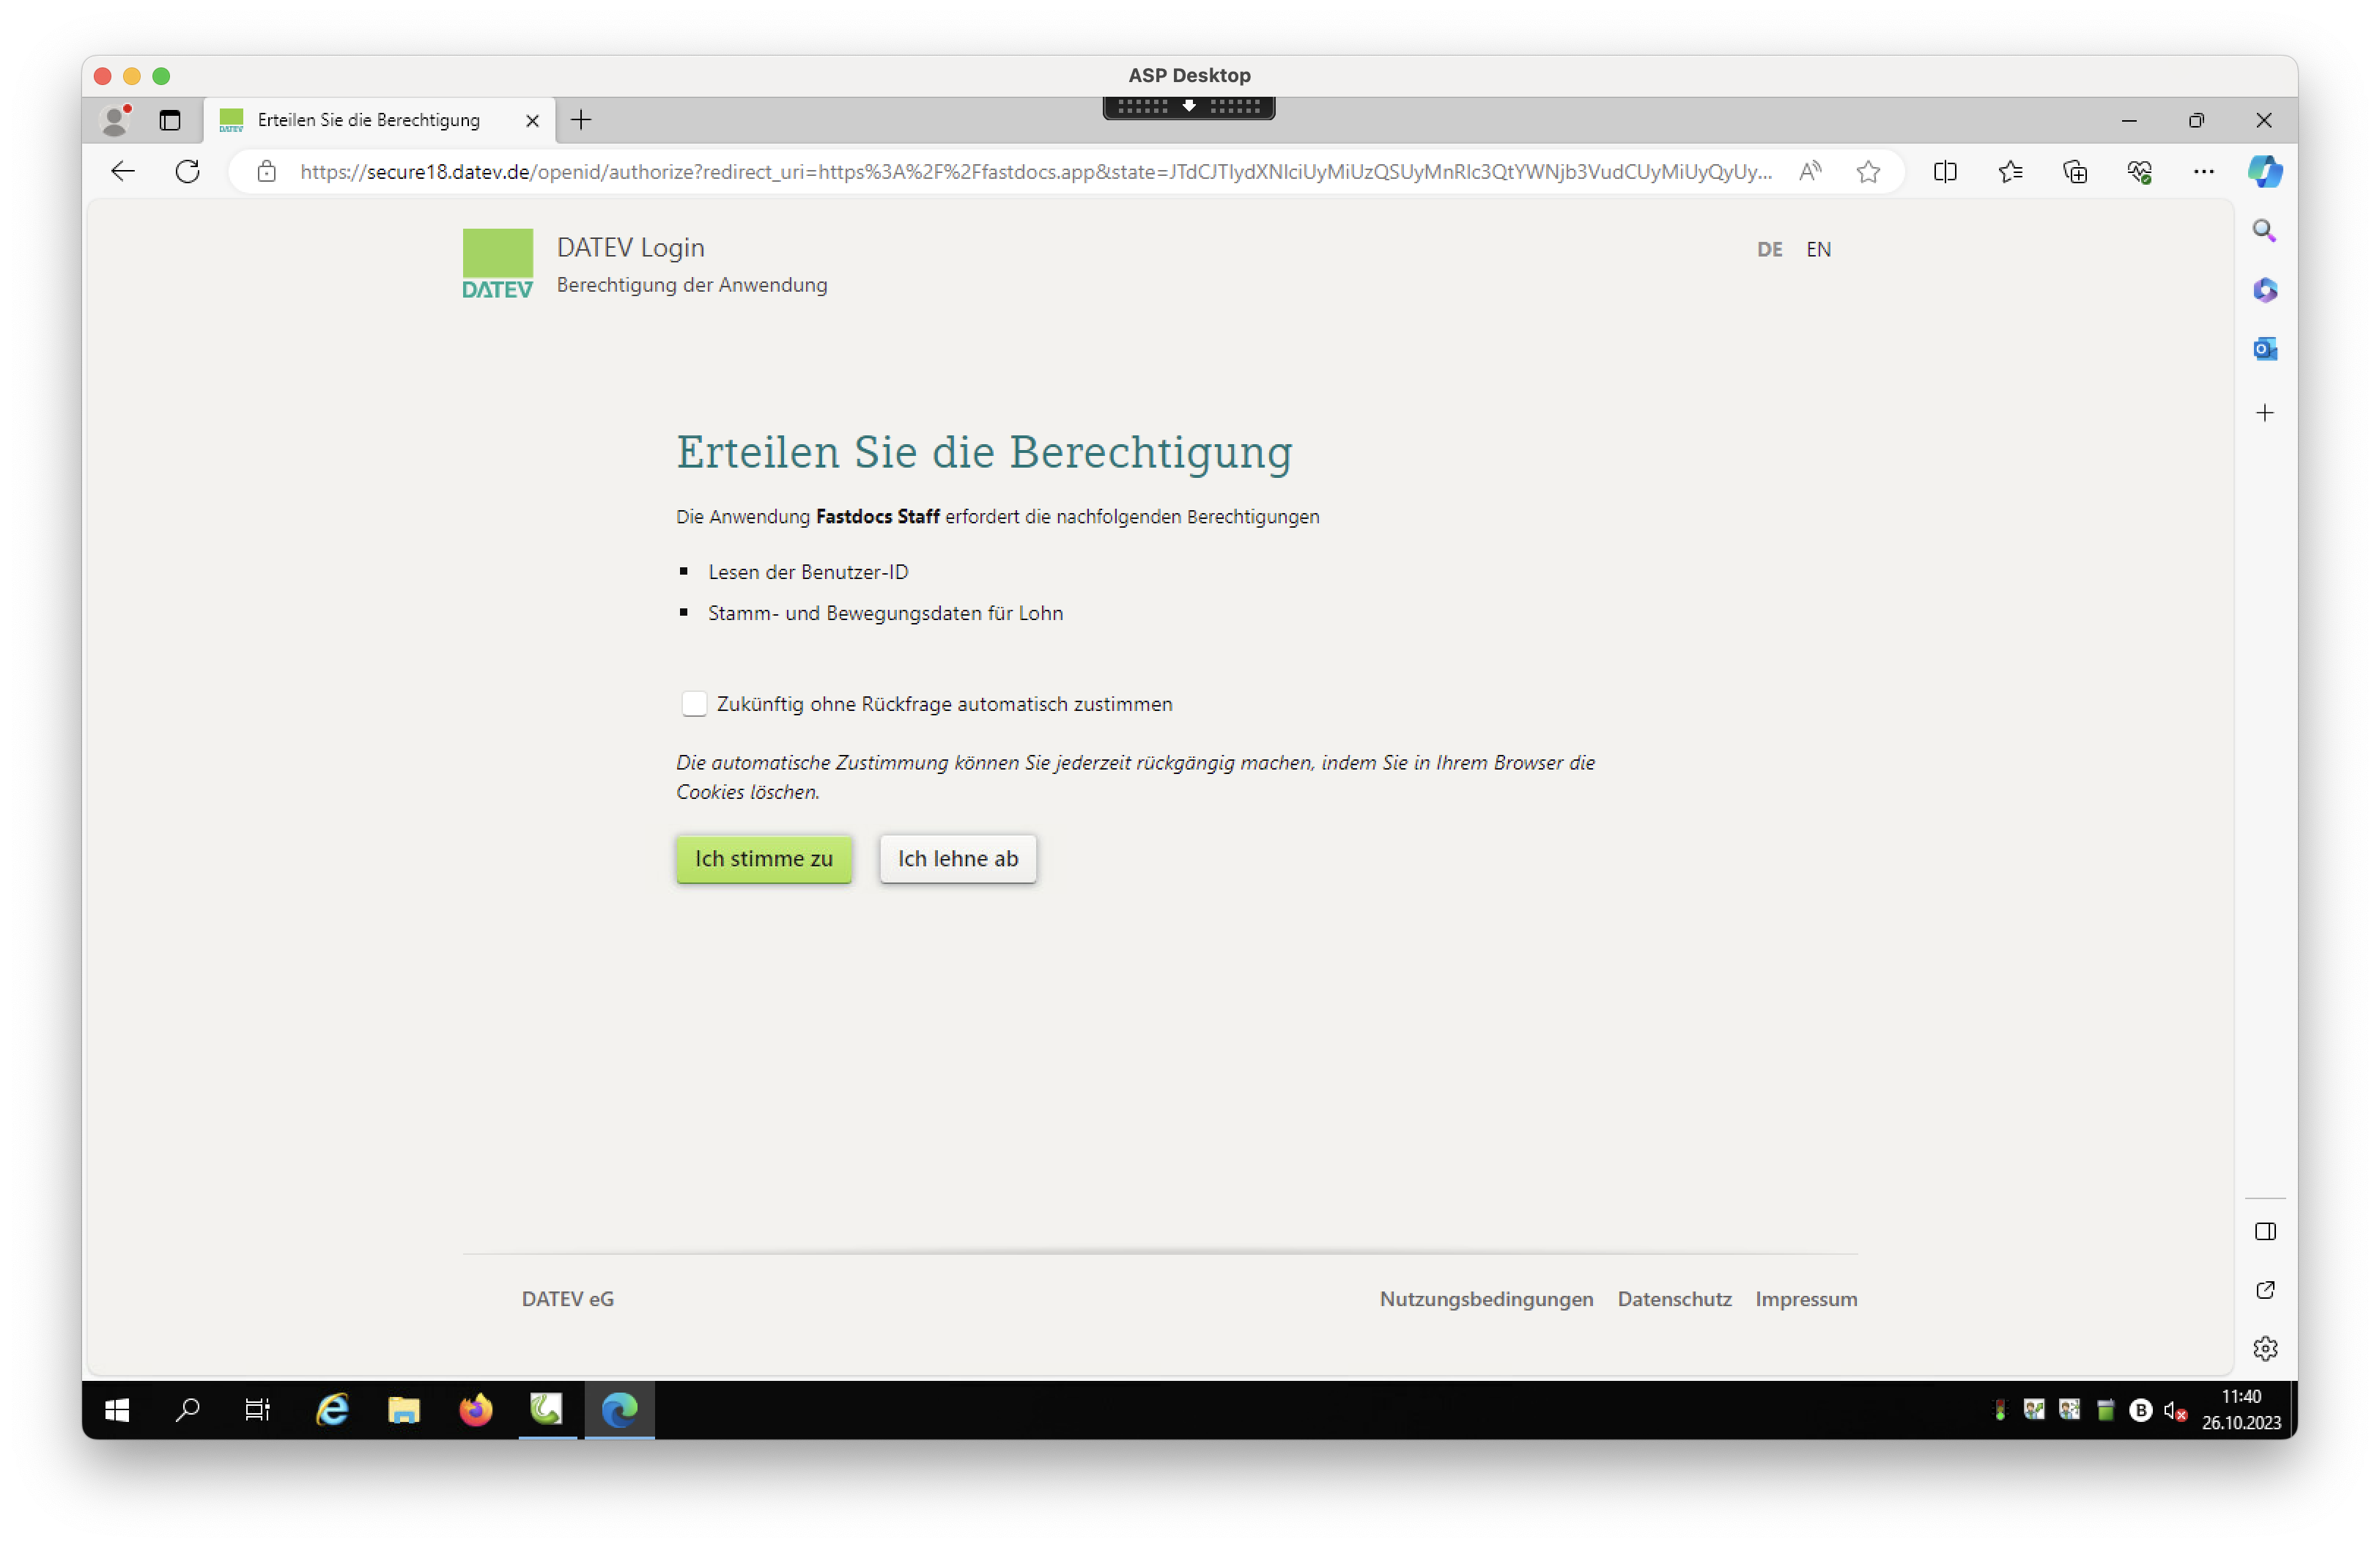
Task: Click the browser back arrow
Action: [x=123, y=172]
